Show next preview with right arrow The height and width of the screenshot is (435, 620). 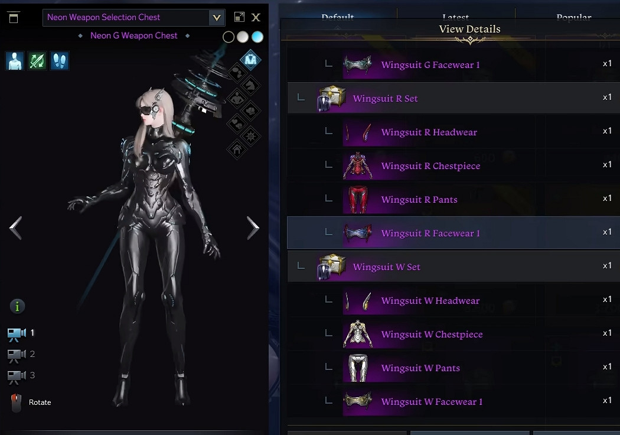pyautogui.click(x=253, y=228)
